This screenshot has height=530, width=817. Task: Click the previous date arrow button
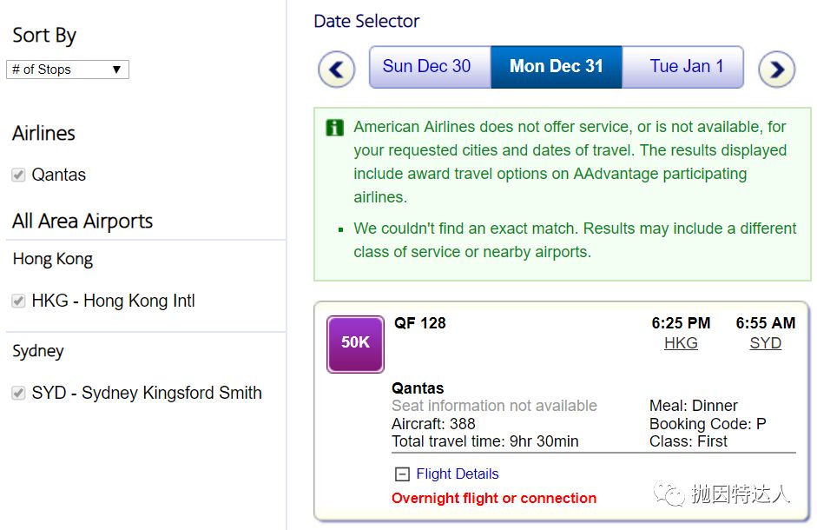[x=337, y=69]
